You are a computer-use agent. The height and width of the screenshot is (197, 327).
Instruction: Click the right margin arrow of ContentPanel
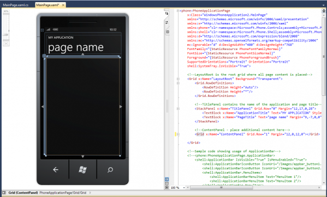pyautogui.click(x=121, y=107)
